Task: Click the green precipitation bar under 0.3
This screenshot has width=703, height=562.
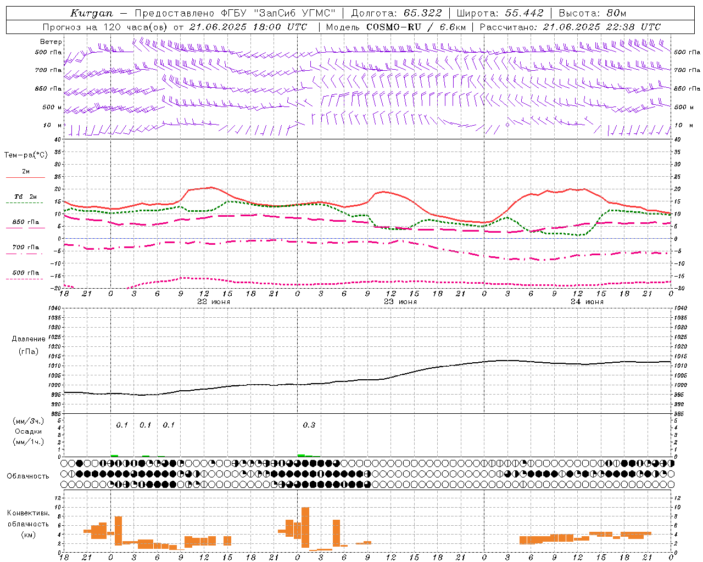Action: (x=301, y=455)
